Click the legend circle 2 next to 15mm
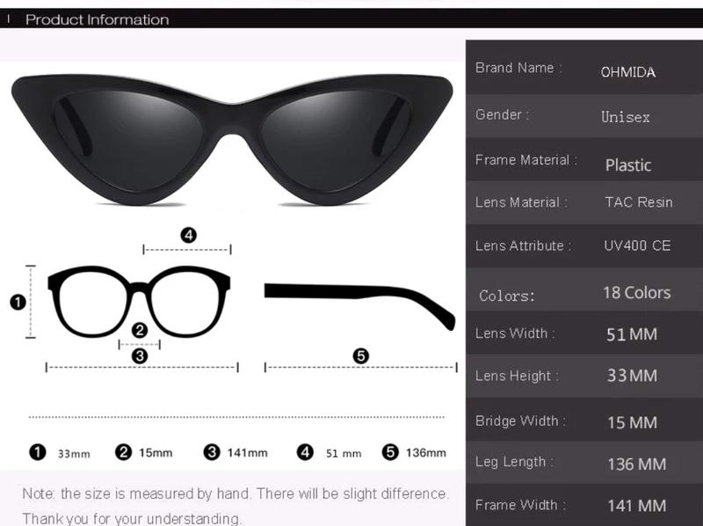This screenshot has width=703, height=526. (x=123, y=452)
